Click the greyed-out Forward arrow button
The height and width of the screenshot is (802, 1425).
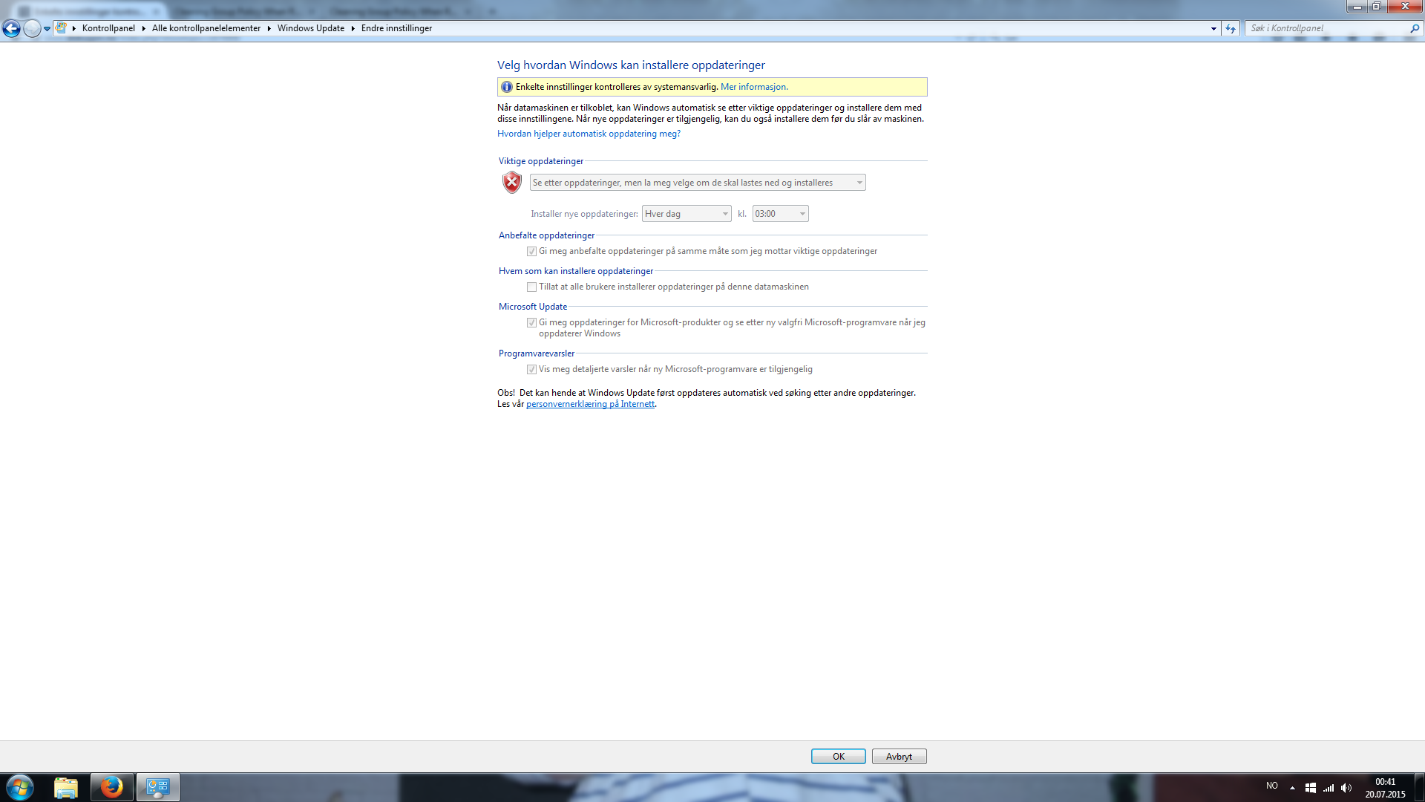(x=32, y=28)
